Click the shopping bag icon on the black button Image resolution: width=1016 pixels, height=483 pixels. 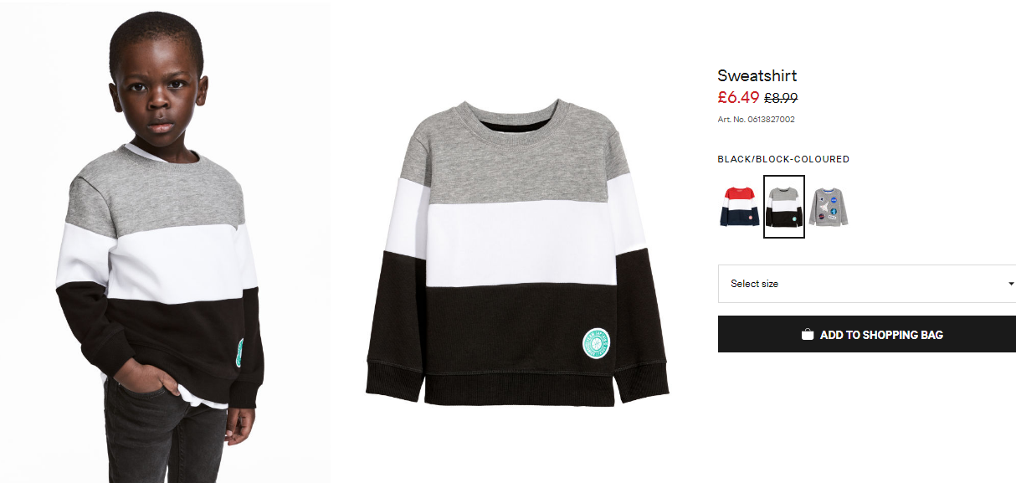(808, 334)
